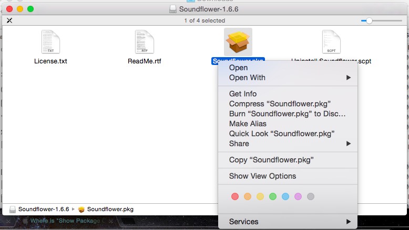409x230 pixels.
Task: Choose Get Info in context menu
Action: point(288,94)
